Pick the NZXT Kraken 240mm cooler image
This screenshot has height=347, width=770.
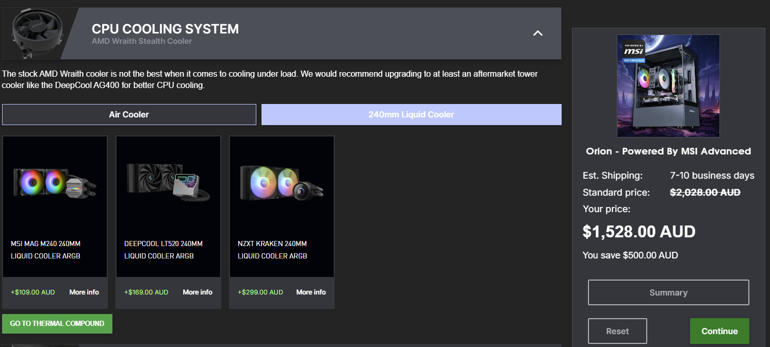point(282,184)
